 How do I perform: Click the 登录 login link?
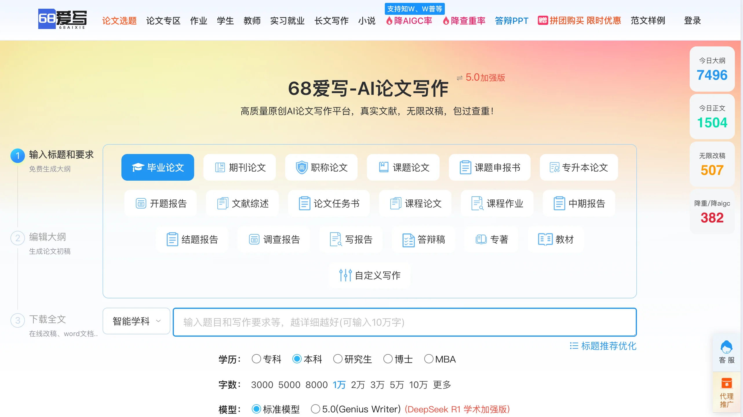(x=693, y=21)
